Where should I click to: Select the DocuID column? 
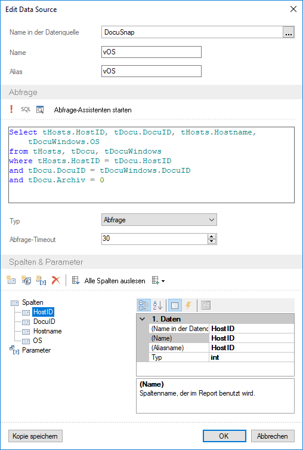click(x=44, y=322)
